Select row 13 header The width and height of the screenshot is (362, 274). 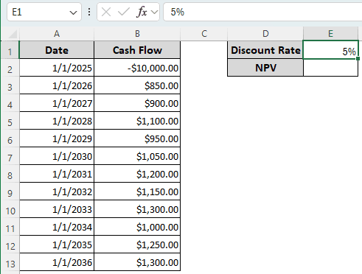point(10,262)
